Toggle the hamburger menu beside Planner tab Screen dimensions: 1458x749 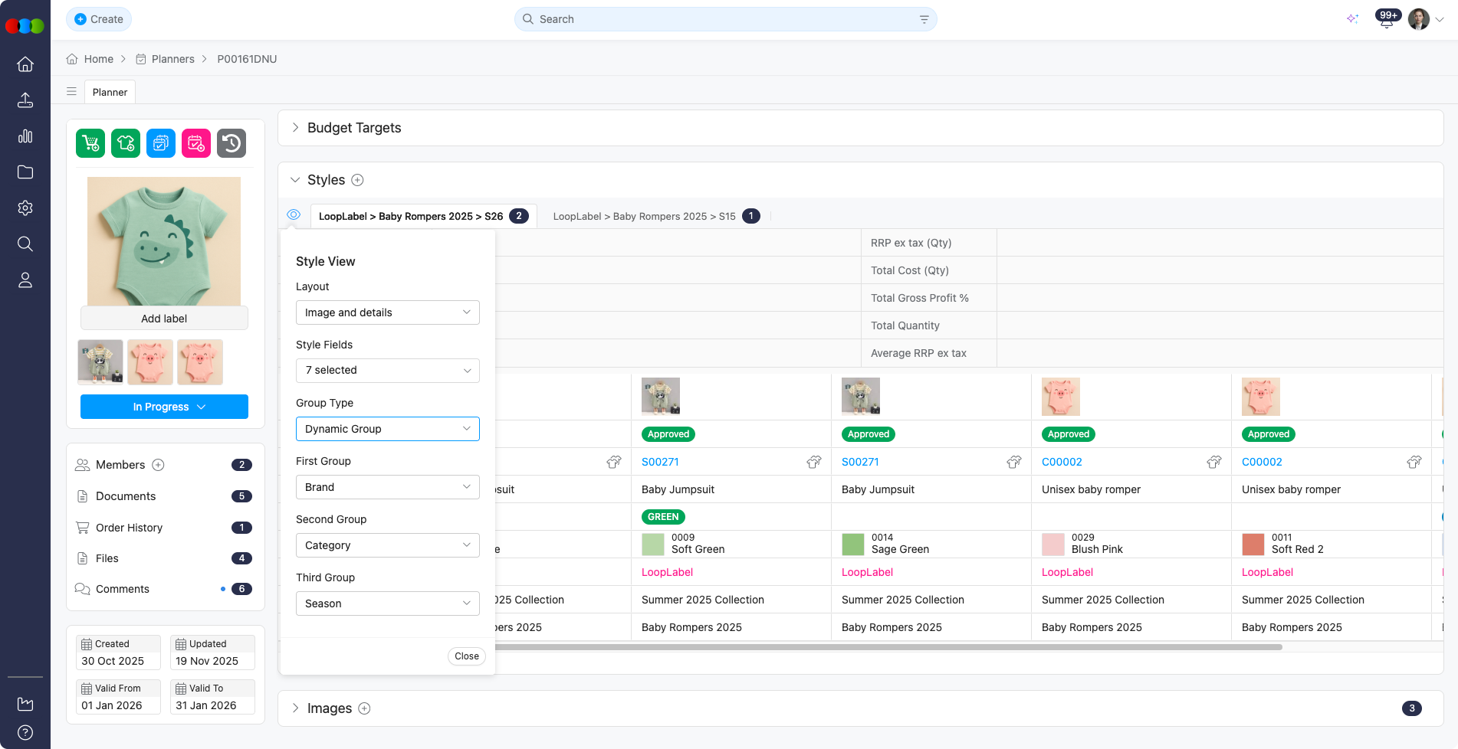point(71,92)
